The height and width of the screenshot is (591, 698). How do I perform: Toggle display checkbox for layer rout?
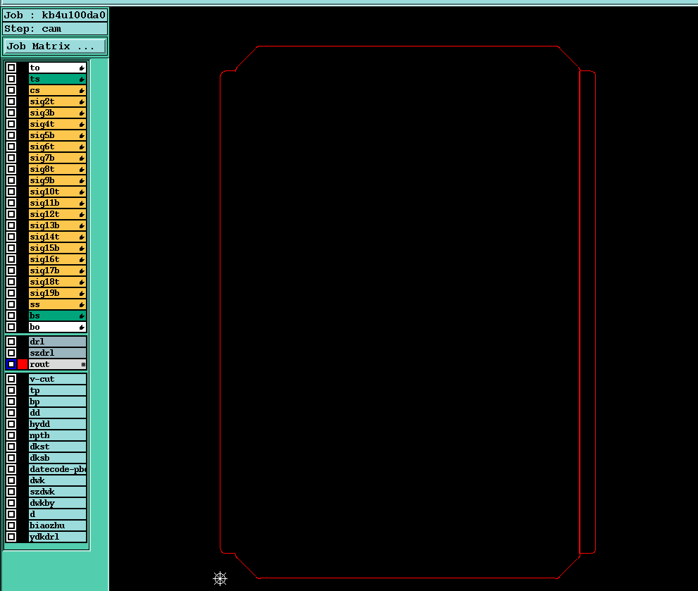pos(11,364)
